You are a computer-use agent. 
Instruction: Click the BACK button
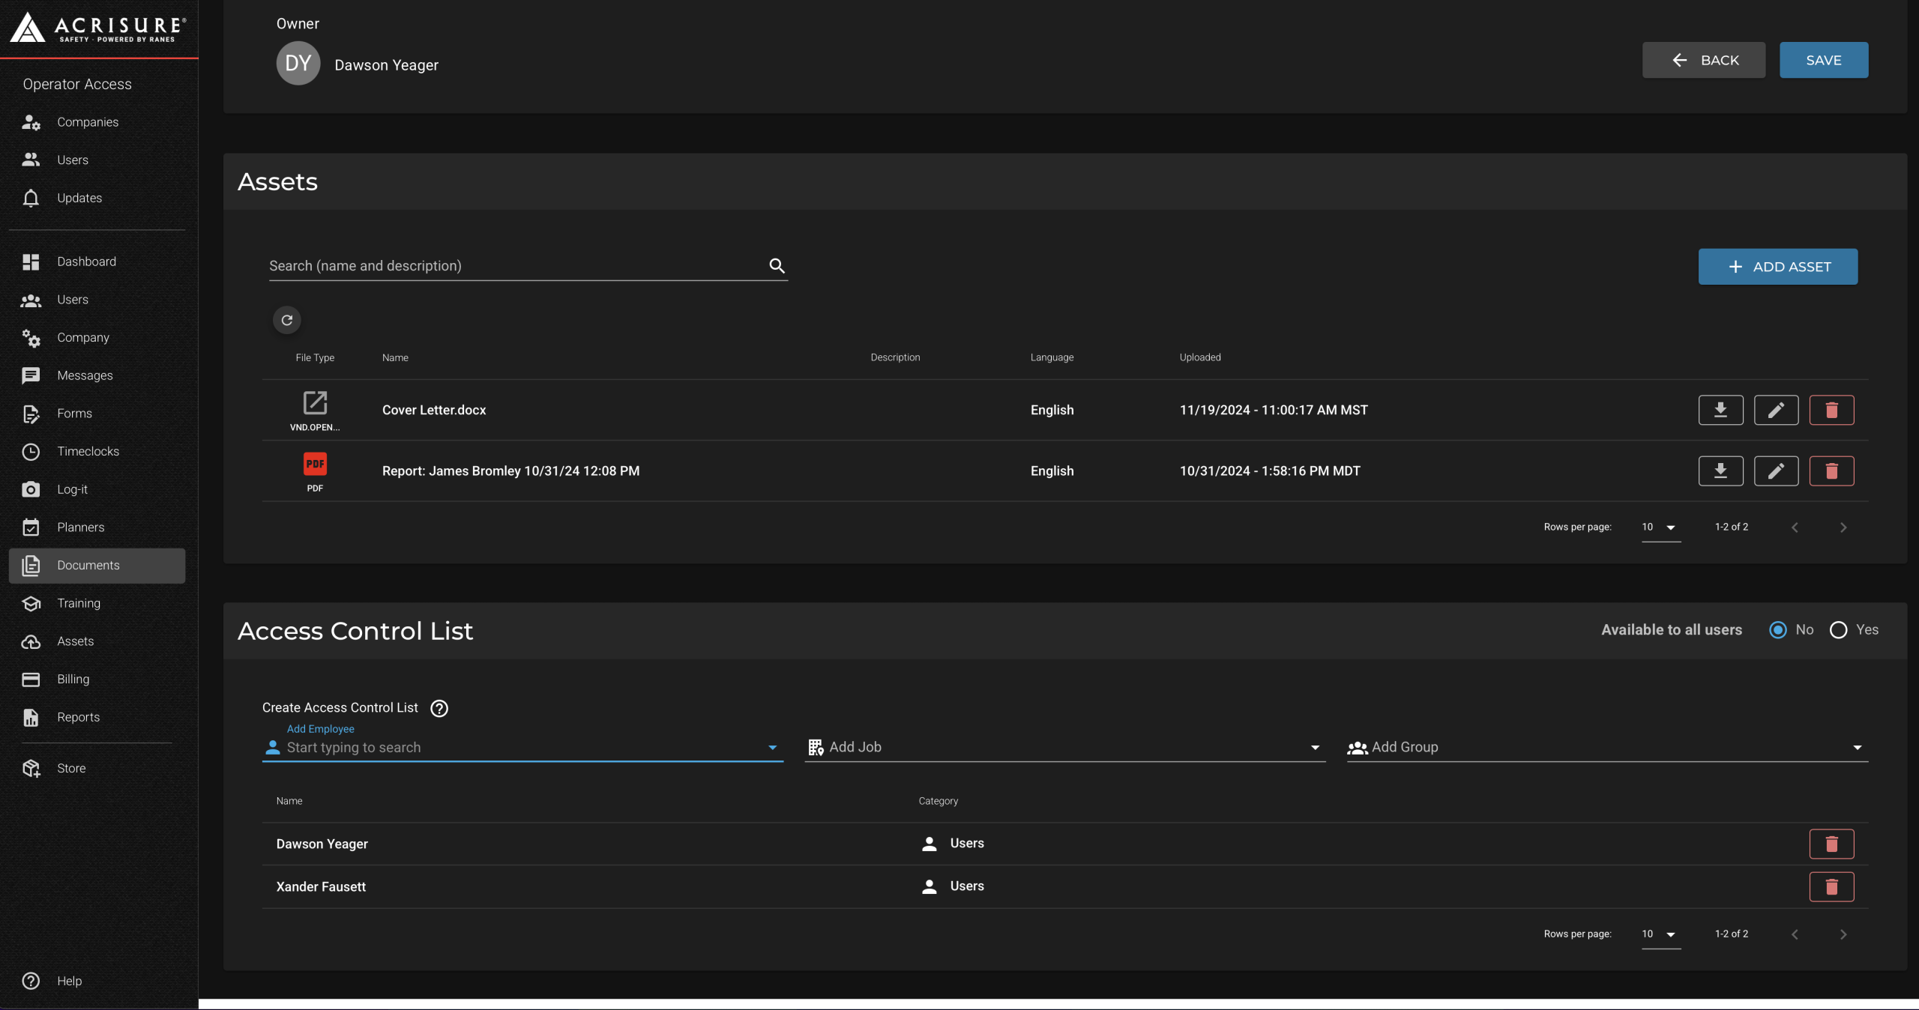point(1704,60)
